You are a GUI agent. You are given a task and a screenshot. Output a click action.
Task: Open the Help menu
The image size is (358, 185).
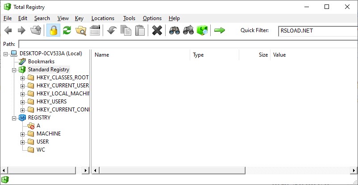click(x=174, y=18)
